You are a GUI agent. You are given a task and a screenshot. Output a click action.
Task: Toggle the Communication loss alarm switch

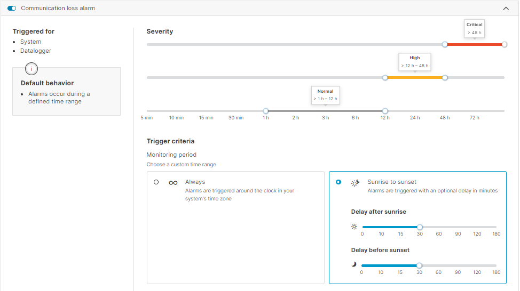12,9
